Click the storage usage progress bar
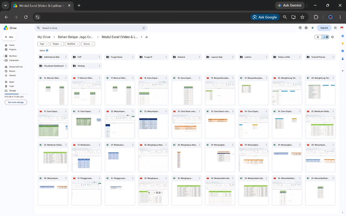 click(x=16, y=94)
